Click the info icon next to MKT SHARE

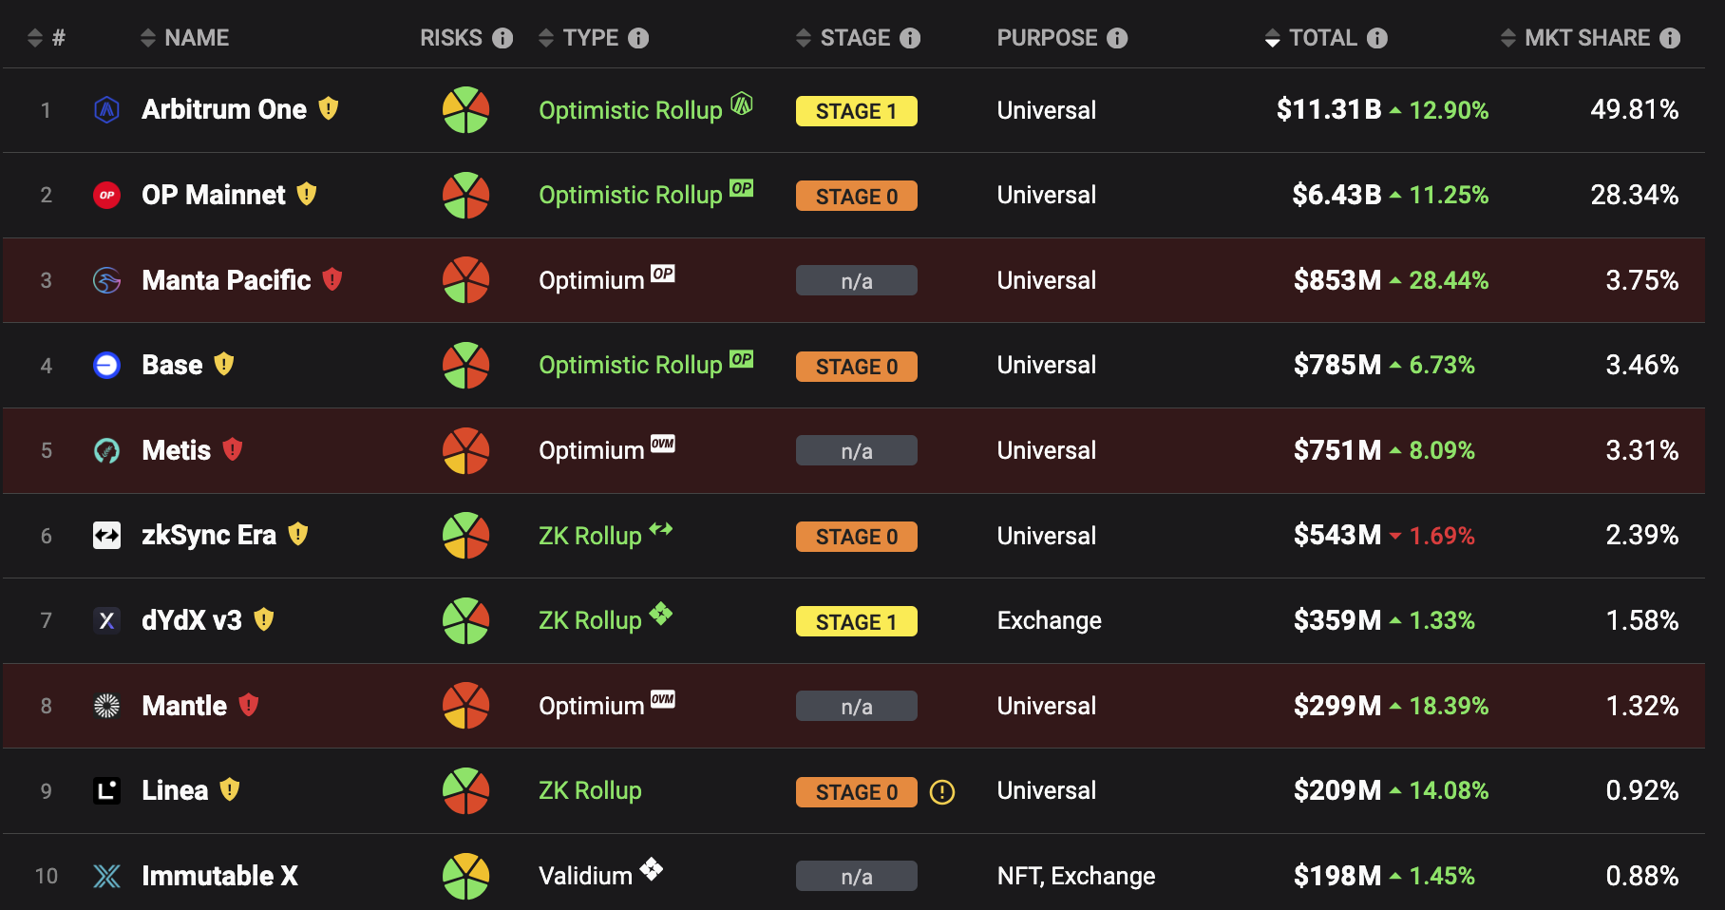coord(1670,38)
